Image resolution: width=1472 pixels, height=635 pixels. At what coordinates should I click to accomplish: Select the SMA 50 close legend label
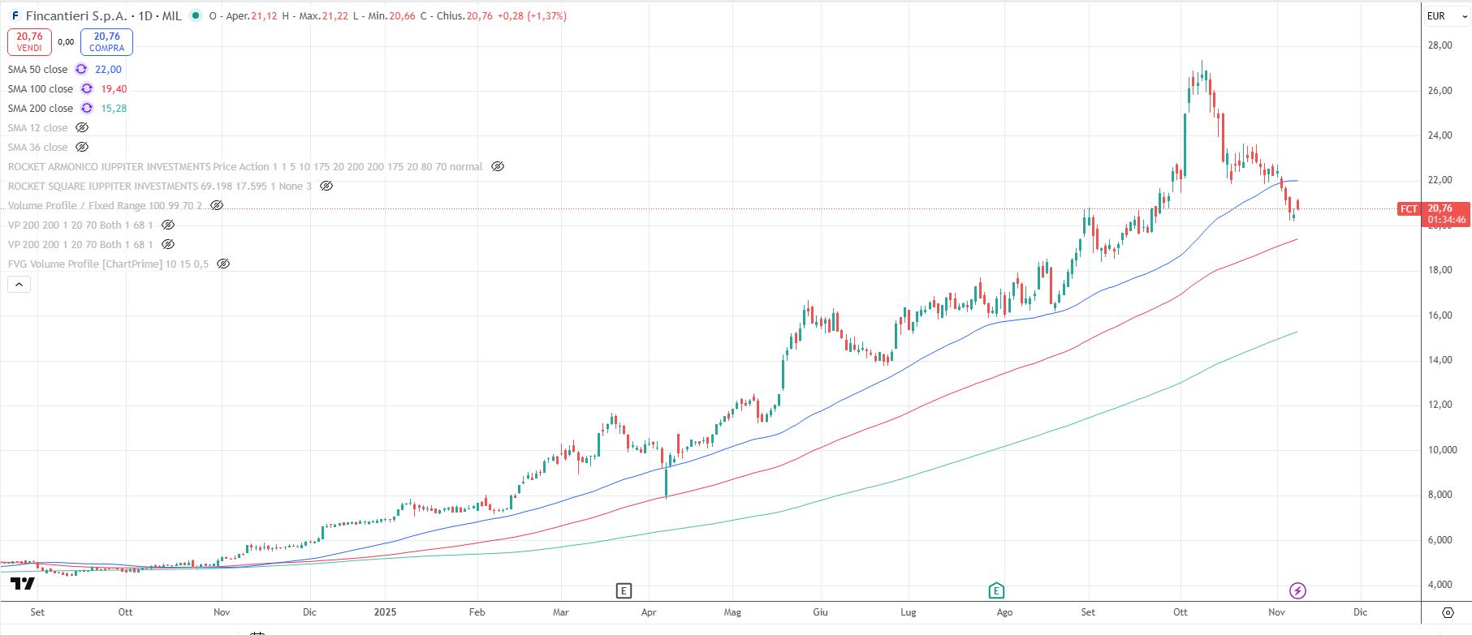pos(38,70)
